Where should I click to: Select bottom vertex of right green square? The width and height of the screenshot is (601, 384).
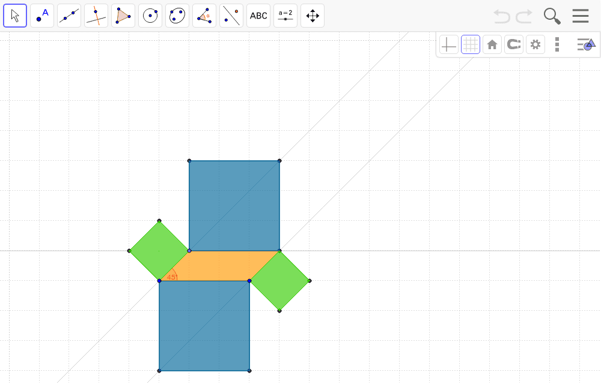[x=279, y=311]
